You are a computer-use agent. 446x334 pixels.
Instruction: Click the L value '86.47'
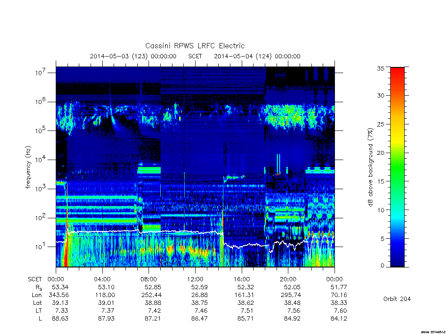(x=199, y=319)
